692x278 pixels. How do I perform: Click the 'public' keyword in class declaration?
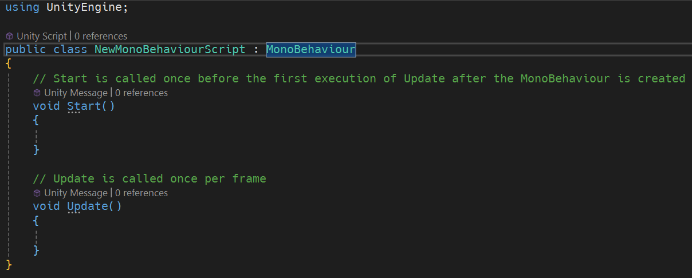[x=26, y=50]
